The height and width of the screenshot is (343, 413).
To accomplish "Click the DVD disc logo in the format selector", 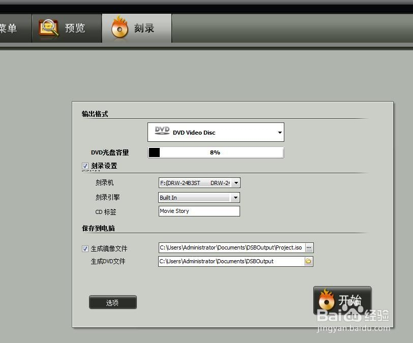I will [x=161, y=131].
